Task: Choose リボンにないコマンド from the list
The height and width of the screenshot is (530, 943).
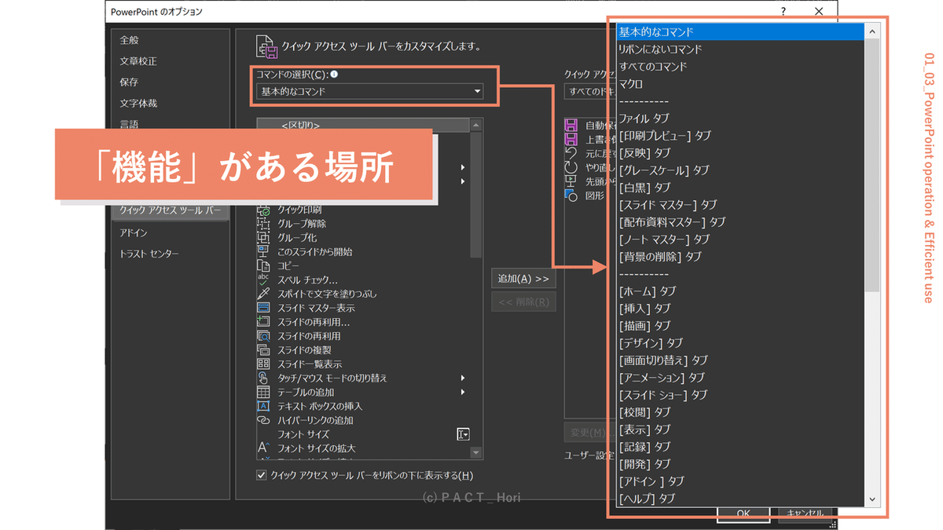Action: [x=739, y=49]
